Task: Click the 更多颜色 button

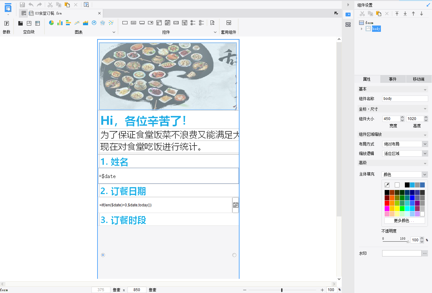Action: (405, 221)
